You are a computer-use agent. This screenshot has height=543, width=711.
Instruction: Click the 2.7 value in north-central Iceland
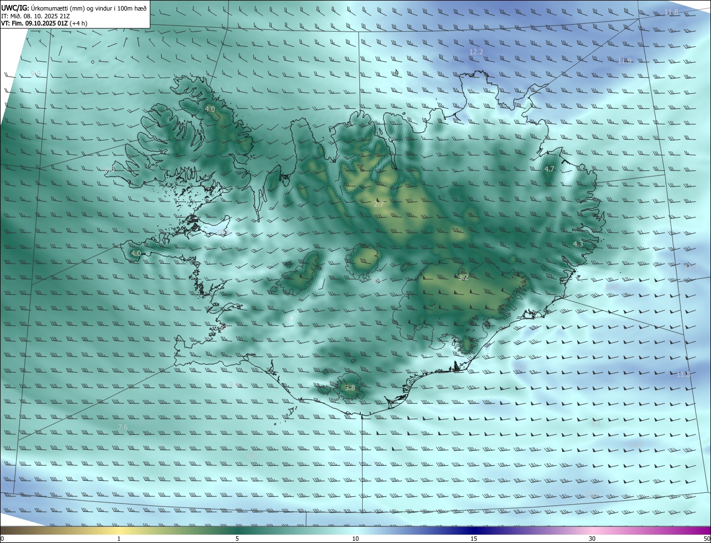click(379, 204)
